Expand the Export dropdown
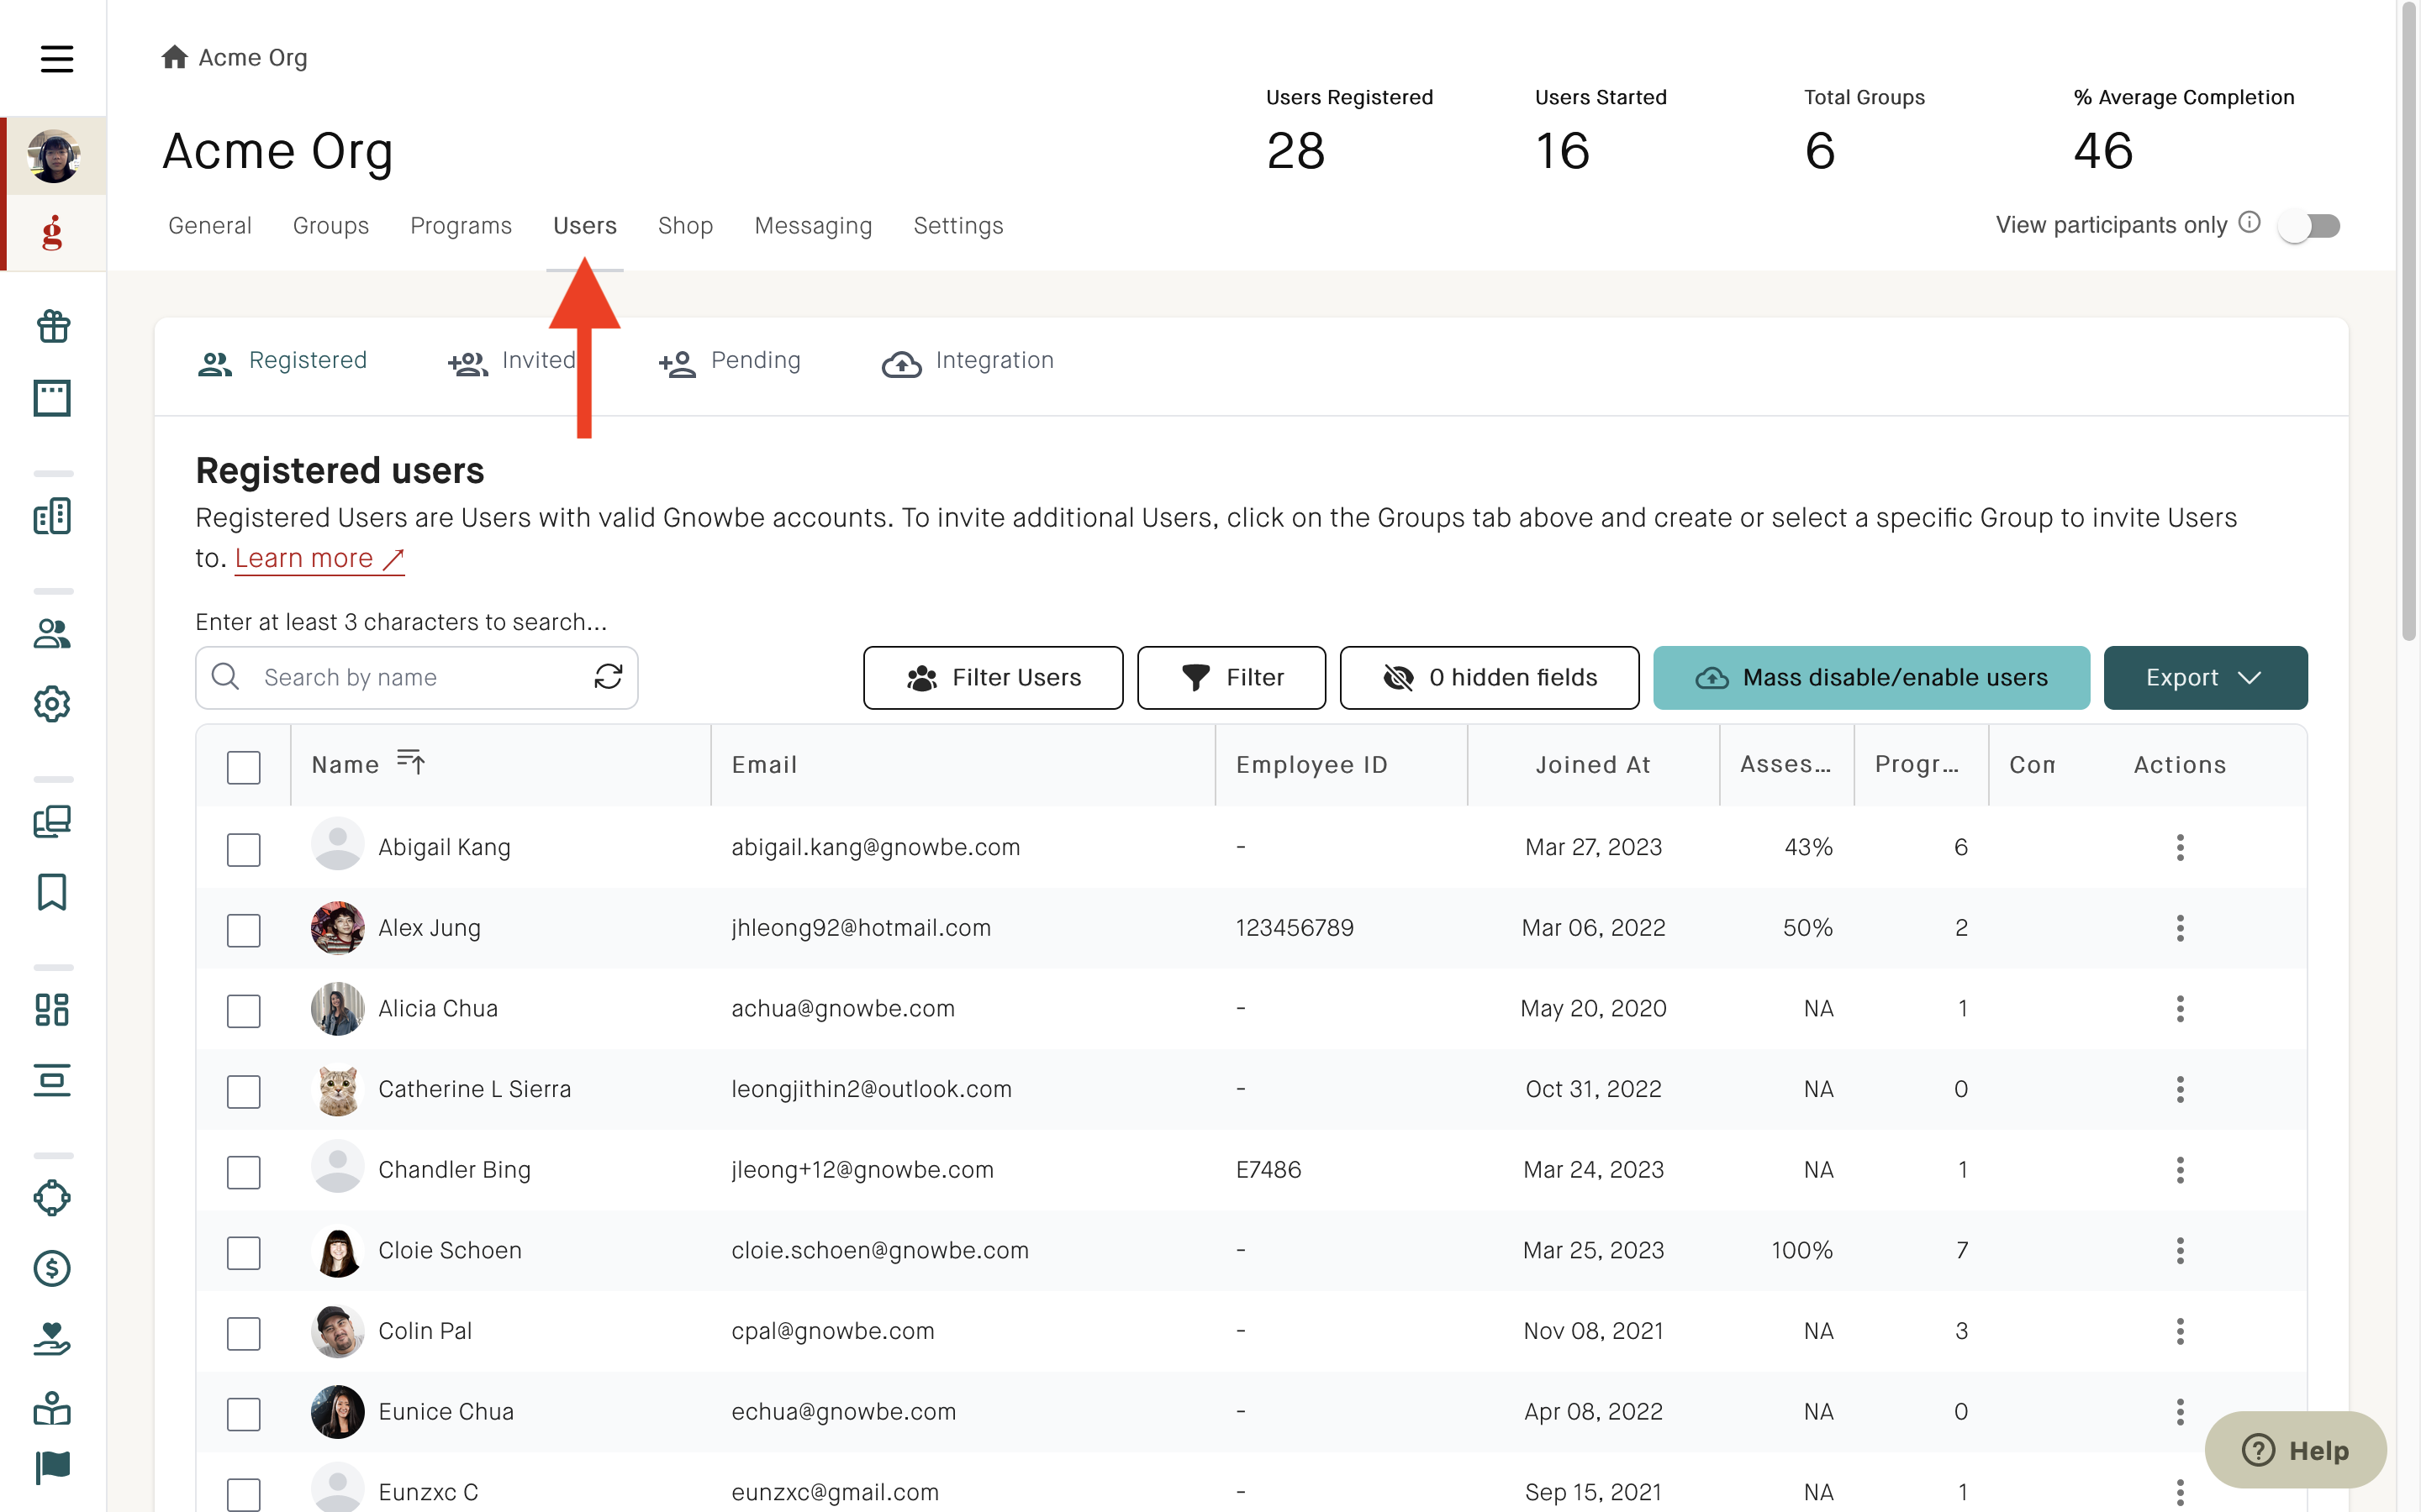This screenshot has height=1512, width=2421. click(x=2205, y=677)
